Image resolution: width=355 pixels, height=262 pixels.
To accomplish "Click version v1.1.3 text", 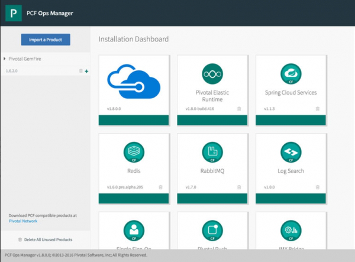I will (269, 109).
